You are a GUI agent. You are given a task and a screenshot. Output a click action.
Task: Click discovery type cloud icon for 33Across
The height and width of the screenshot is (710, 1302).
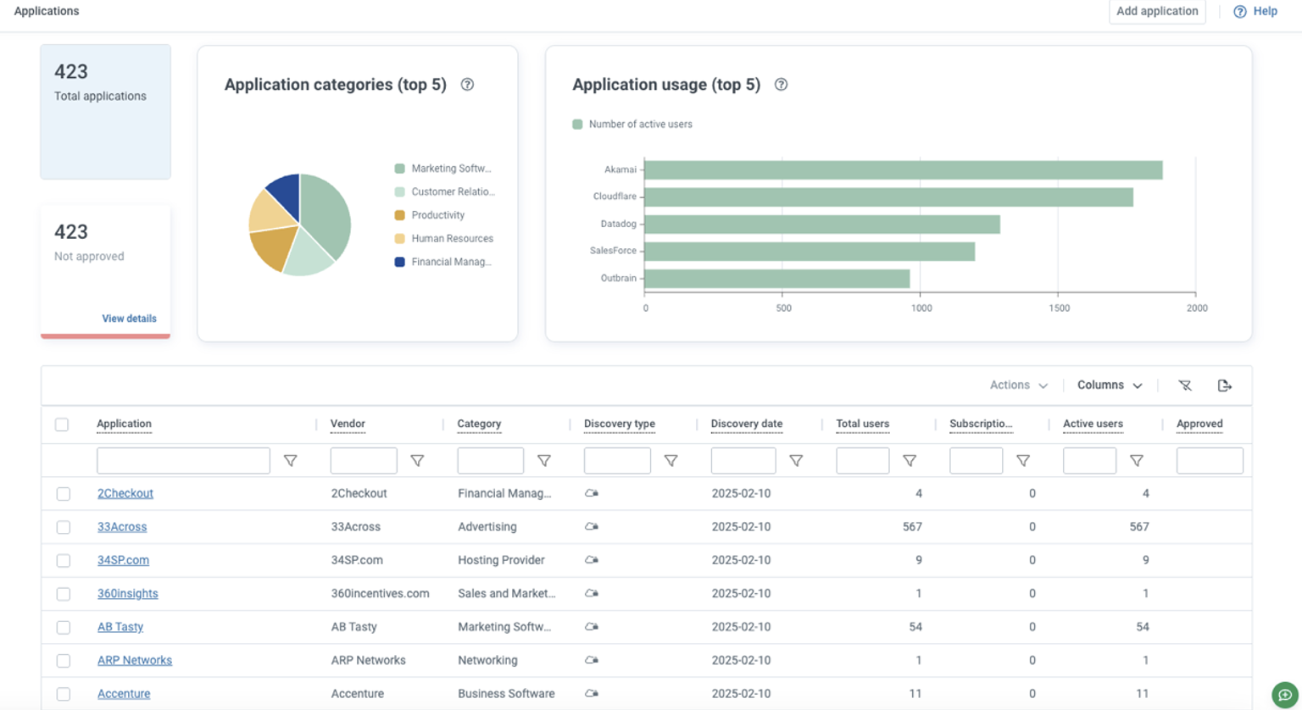(592, 526)
